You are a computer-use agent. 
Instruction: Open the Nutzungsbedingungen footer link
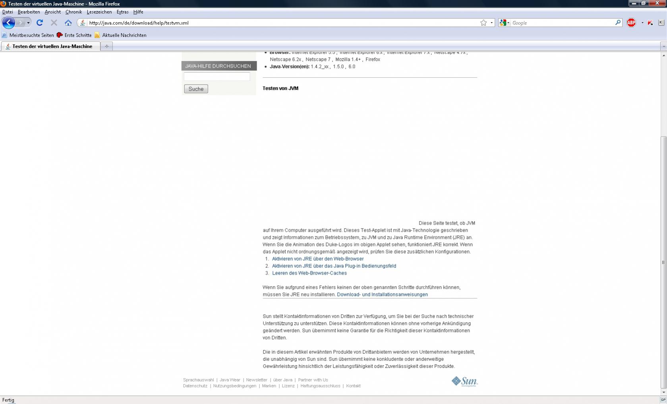tap(235, 386)
